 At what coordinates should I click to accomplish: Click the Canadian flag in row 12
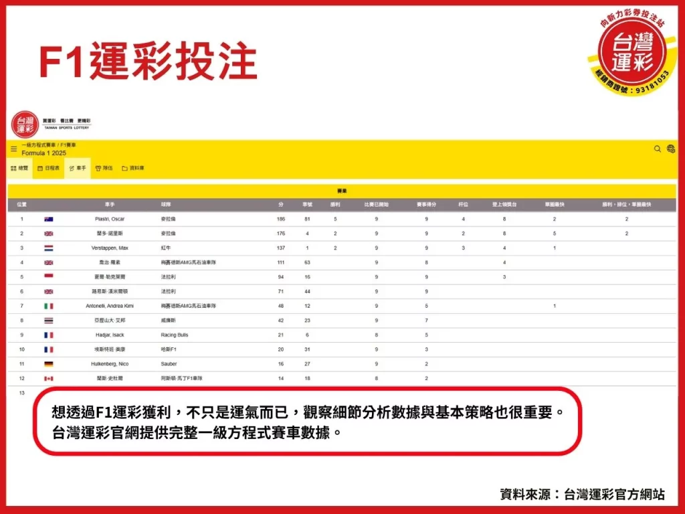[48, 379]
